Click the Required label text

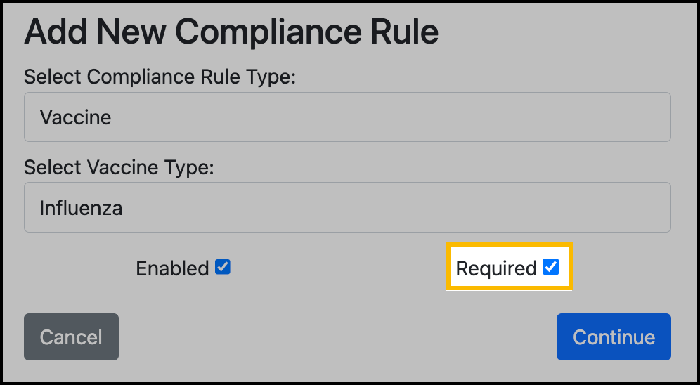496,268
